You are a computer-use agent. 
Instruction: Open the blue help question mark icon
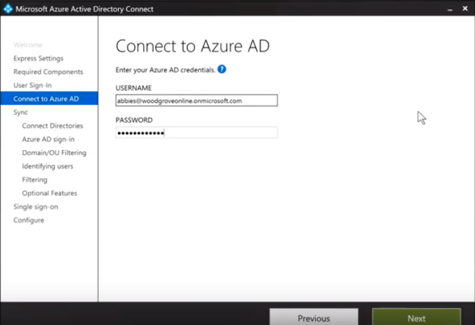pyautogui.click(x=222, y=69)
